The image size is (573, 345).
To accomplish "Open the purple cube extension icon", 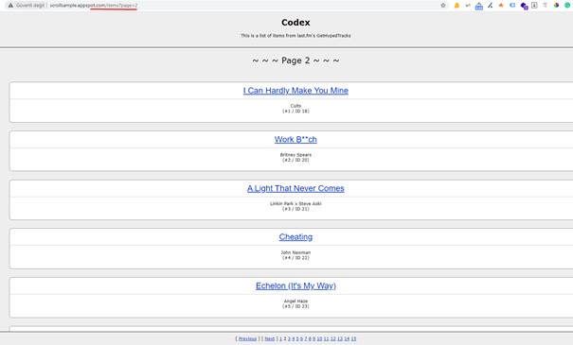I will (524, 6).
